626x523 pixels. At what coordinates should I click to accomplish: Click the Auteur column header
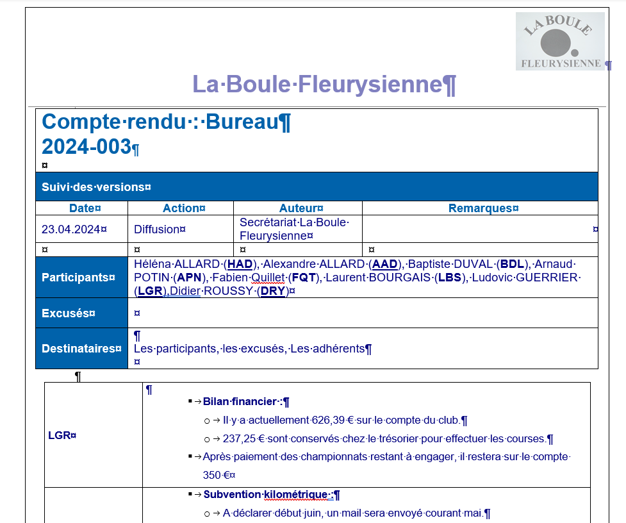[298, 208]
